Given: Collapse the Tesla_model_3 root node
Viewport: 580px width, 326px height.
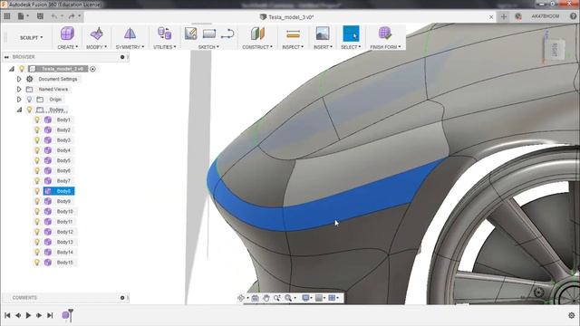Looking at the screenshot, I should click(x=12, y=69).
